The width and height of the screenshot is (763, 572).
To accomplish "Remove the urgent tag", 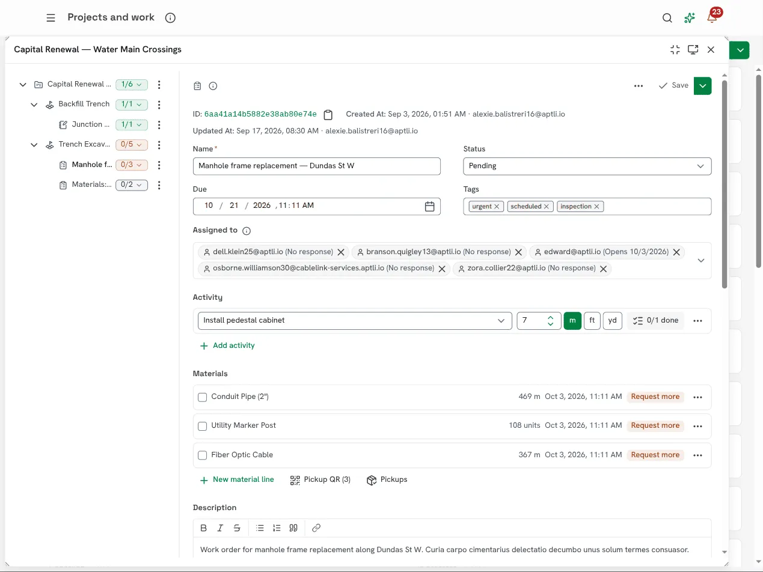I will (497, 207).
